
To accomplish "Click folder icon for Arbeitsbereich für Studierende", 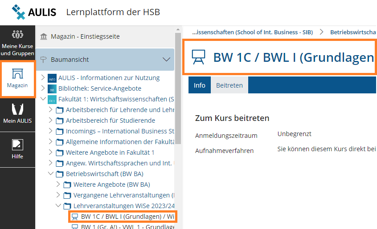I will point(60,121).
